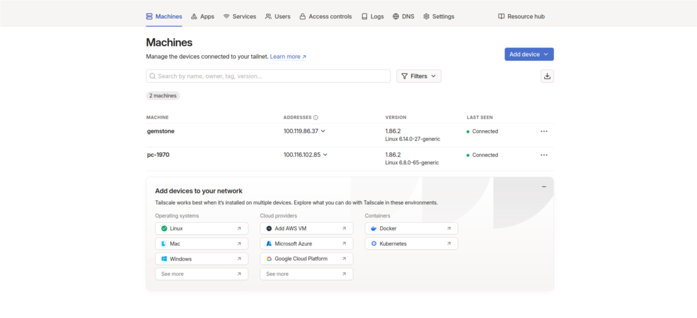
Task: Click See more under Operating systems
Action: point(202,274)
